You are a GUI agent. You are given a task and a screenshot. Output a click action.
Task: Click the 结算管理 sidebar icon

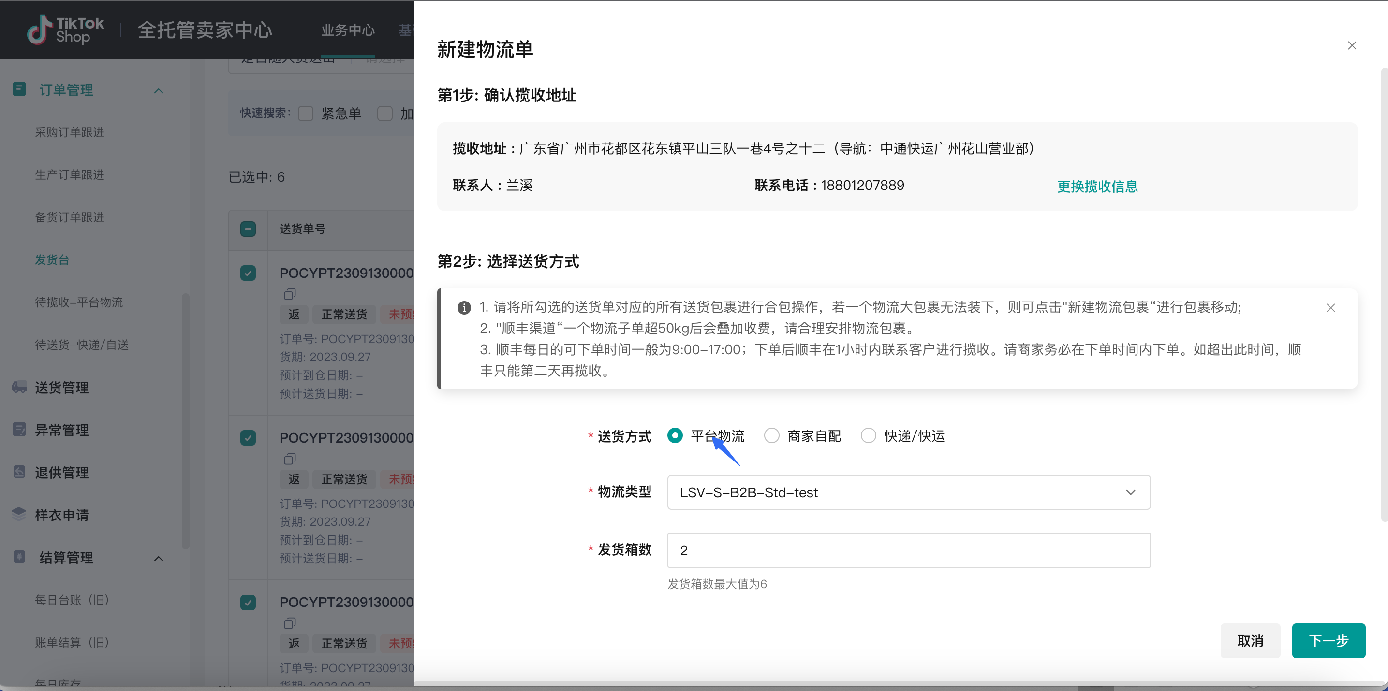19,557
